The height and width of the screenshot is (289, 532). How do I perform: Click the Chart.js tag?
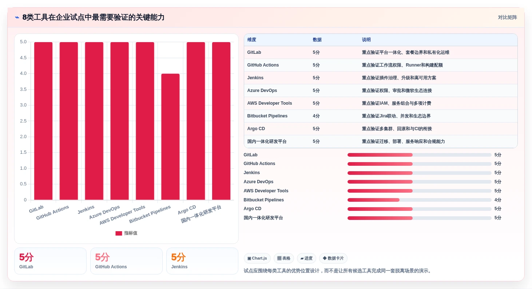257,258
